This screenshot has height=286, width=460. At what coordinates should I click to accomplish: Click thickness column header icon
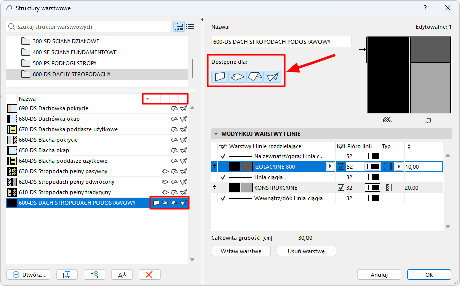[x=409, y=146]
